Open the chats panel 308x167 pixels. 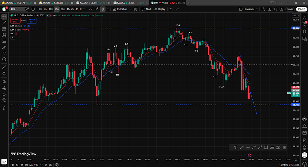(x=304, y=39)
